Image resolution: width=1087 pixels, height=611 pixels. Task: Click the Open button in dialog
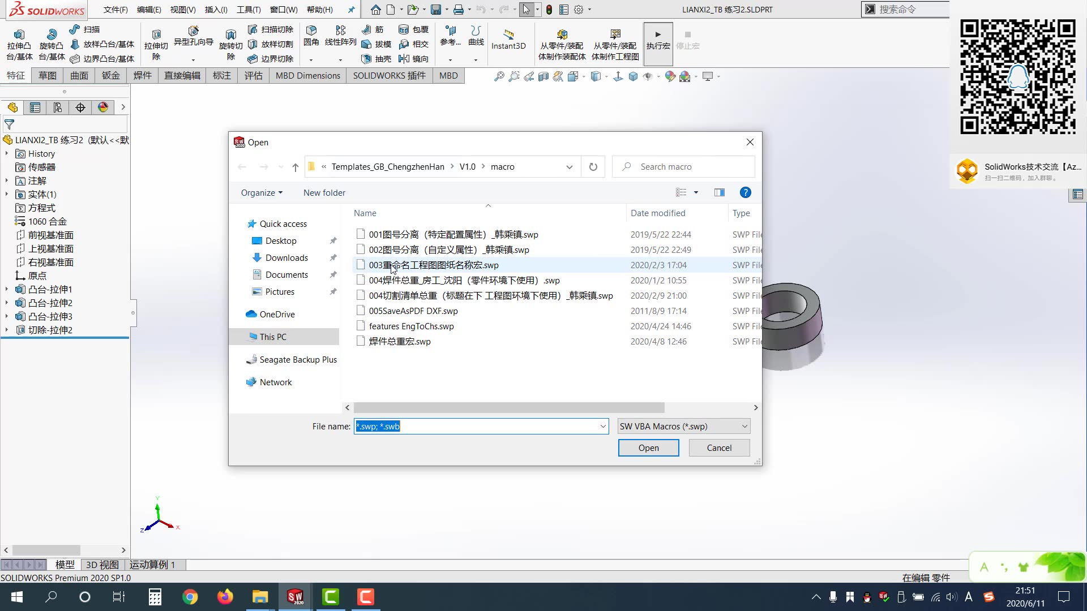coord(648,448)
